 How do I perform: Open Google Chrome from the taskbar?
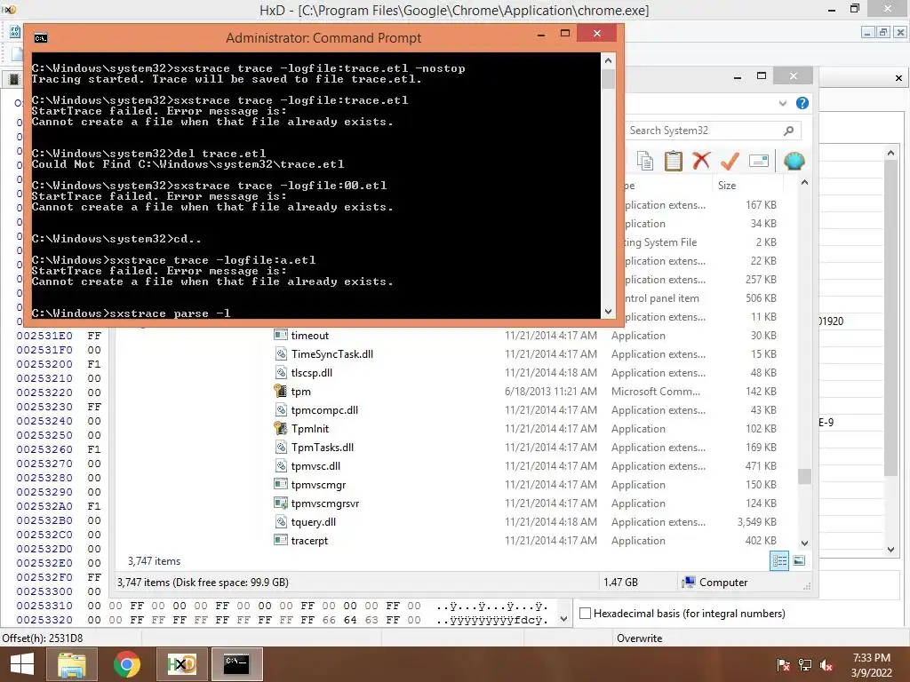(x=126, y=664)
